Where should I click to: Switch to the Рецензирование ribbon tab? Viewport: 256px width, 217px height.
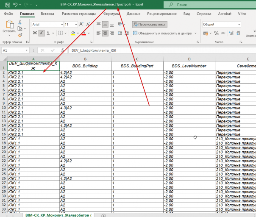[162, 14]
